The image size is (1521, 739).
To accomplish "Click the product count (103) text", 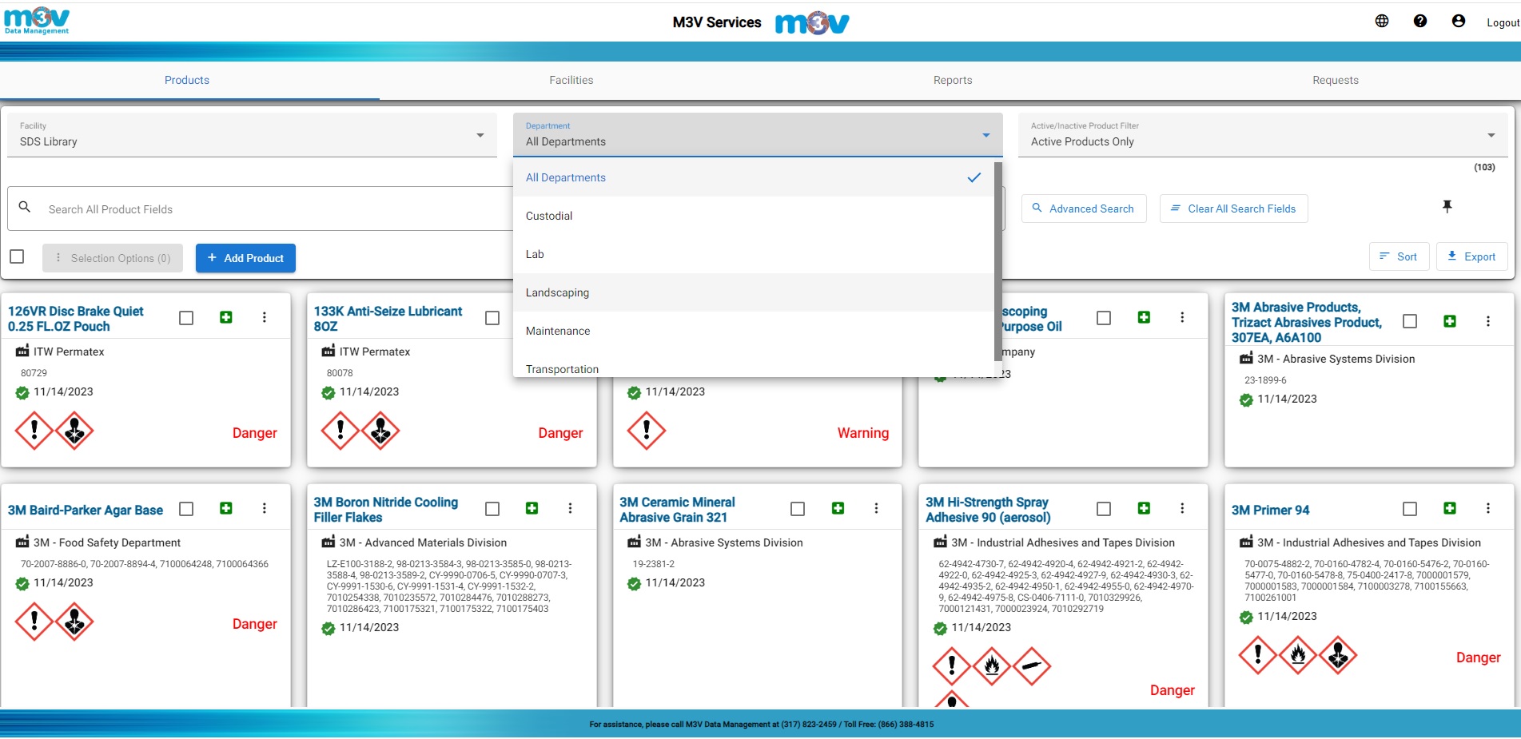I will [x=1484, y=167].
